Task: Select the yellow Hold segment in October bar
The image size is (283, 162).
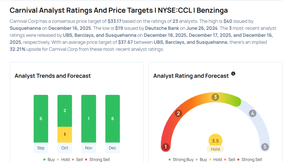Action: pos(65,134)
